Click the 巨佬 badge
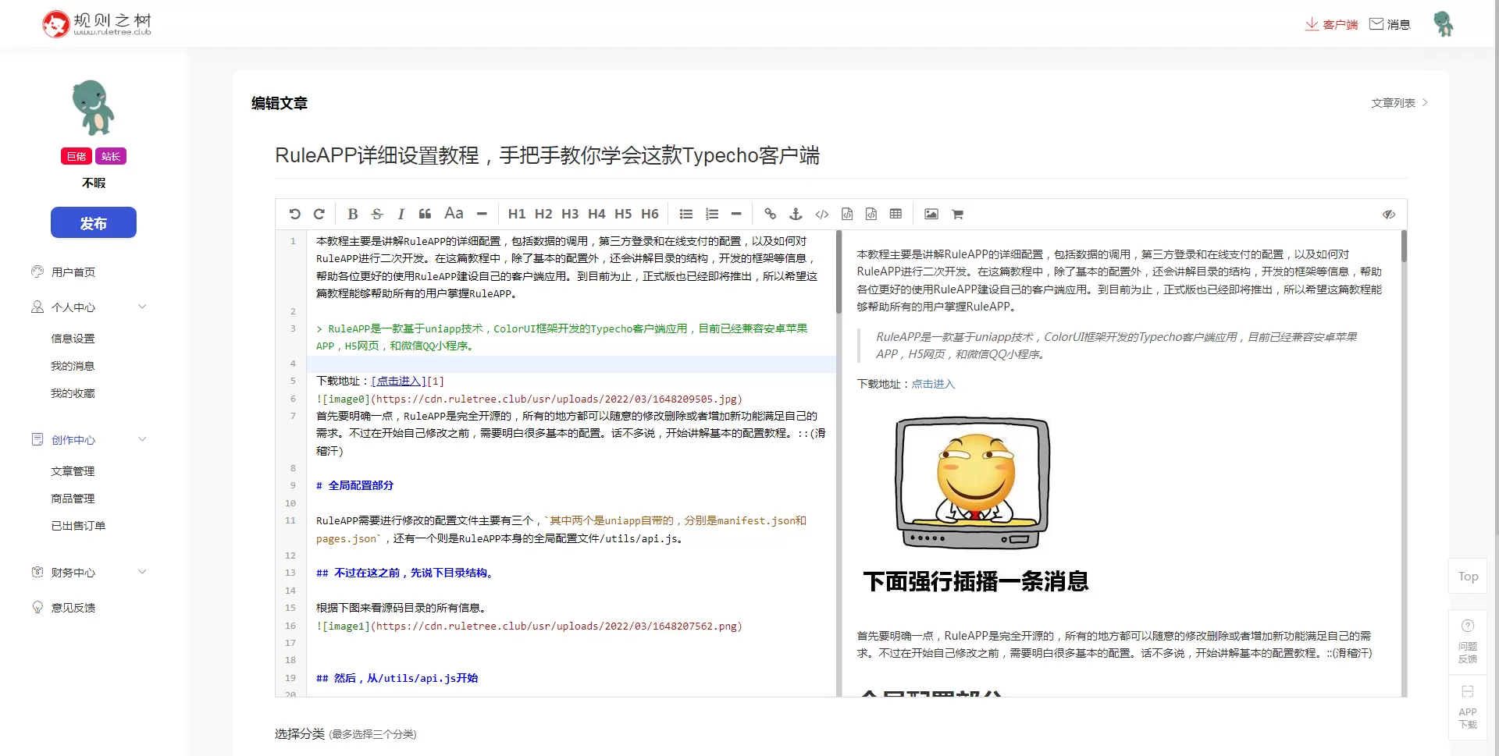This screenshot has width=1499, height=756. [x=77, y=156]
